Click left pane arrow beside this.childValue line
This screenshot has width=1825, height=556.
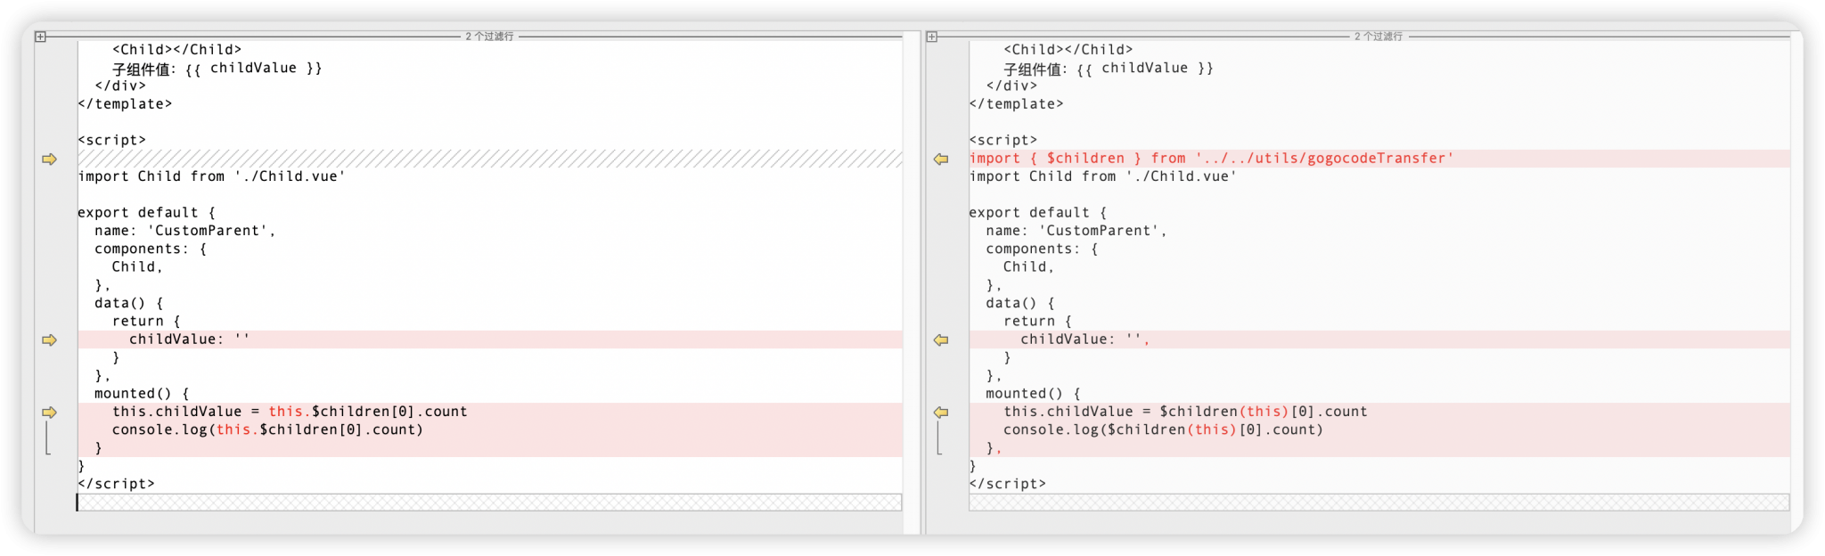(x=49, y=413)
